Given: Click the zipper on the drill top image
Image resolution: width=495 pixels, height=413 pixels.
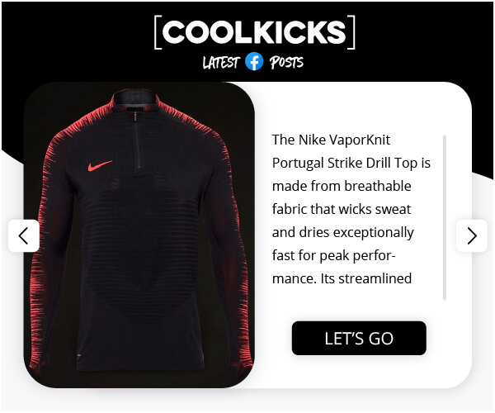Looking at the screenshot, I should 136,140.
